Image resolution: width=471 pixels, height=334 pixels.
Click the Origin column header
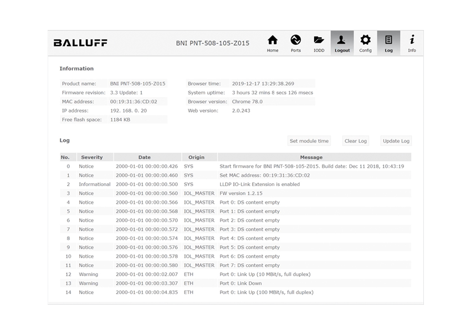pyautogui.click(x=199, y=157)
